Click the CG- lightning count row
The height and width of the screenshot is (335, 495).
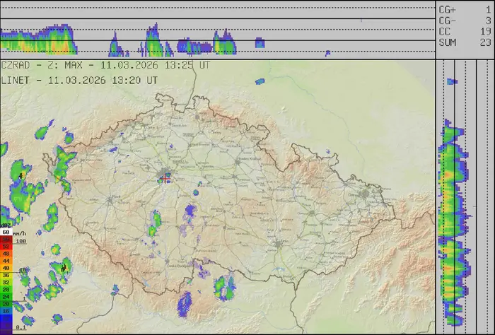(465, 20)
